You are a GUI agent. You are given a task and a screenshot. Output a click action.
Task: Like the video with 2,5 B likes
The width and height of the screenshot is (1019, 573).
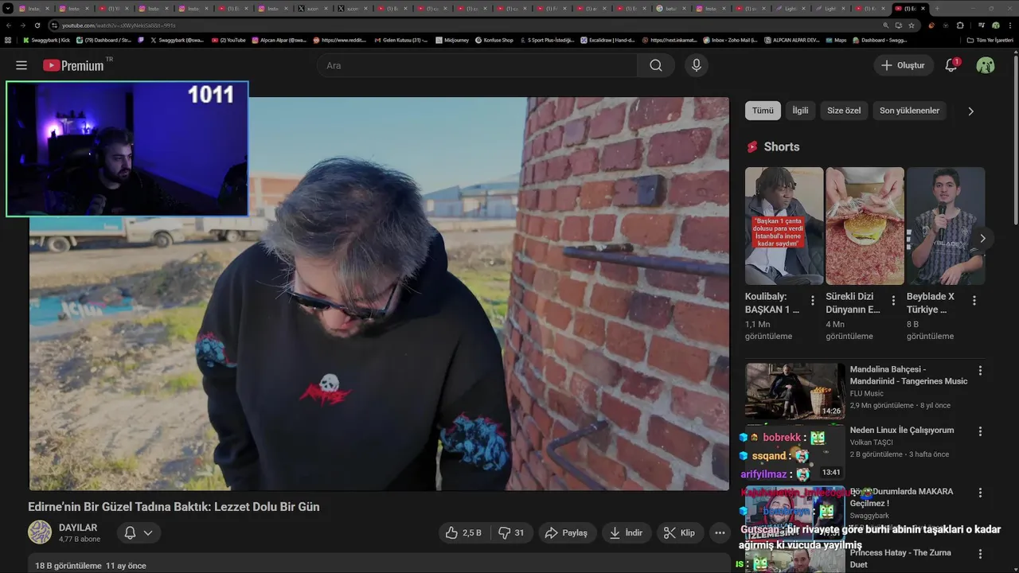pos(463,533)
